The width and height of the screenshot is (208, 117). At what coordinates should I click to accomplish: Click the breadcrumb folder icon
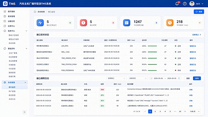pos(35,12)
